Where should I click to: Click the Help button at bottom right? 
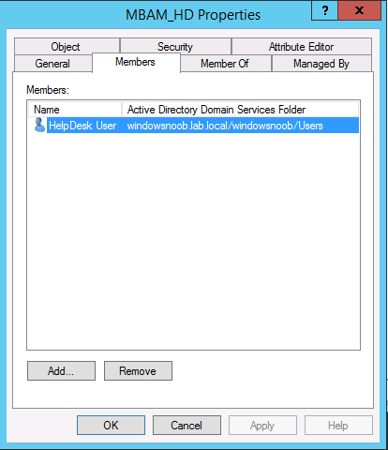pyautogui.click(x=338, y=426)
